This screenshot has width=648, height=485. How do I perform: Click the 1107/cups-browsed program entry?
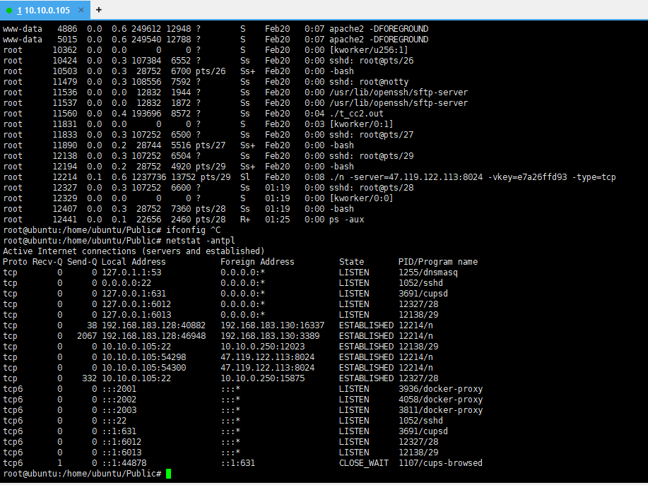point(440,463)
